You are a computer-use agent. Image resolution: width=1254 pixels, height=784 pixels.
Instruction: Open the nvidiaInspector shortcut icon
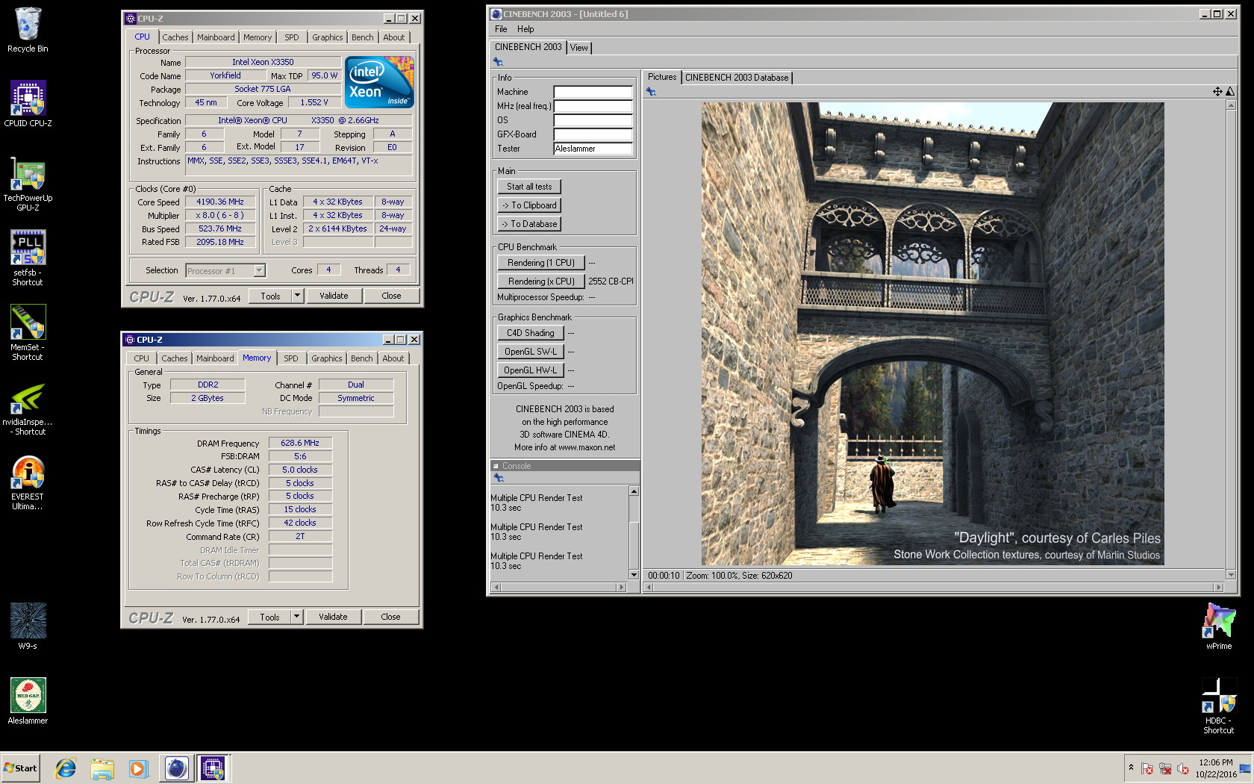coord(28,408)
